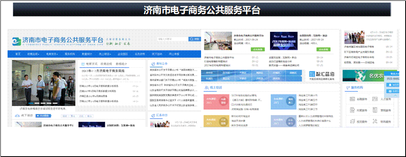Click the 线下活动 cloud section icon
The width and height of the screenshot is (406, 157).
pyautogui.click(x=17, y=116)
